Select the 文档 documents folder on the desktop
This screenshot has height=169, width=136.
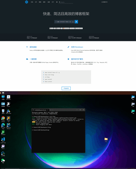(133, 104)
